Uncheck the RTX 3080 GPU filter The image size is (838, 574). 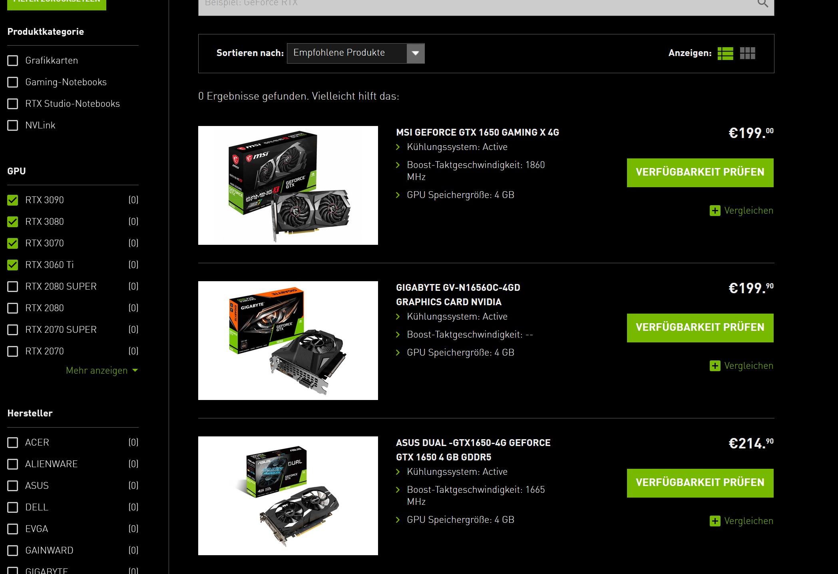tap(13, 222)
